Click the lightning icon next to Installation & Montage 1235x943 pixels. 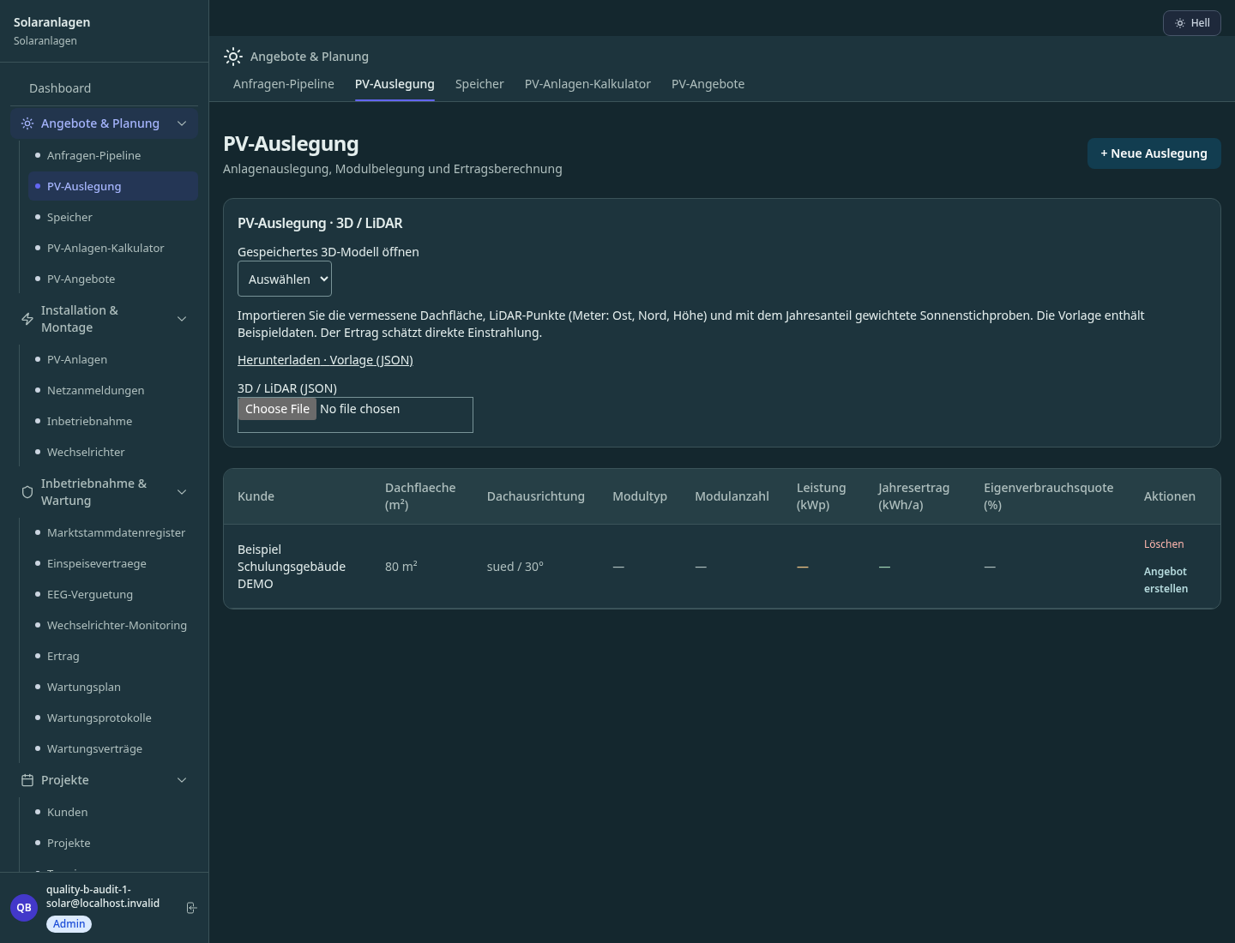(x=27, y=319)
